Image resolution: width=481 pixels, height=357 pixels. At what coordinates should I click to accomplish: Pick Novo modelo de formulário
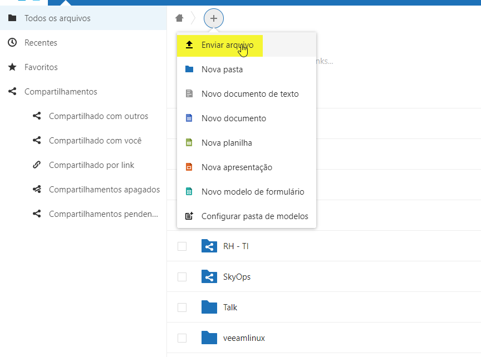coord(246,192)
